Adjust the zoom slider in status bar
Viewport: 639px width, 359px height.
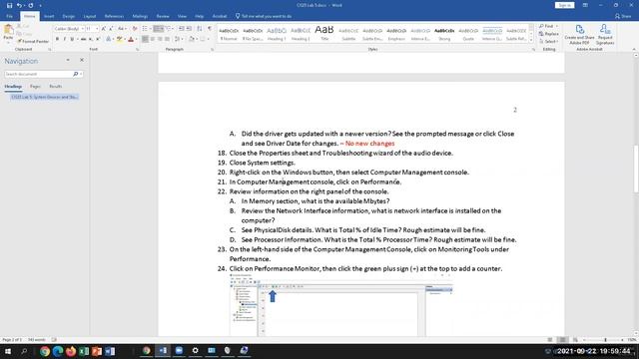point(605,339)
